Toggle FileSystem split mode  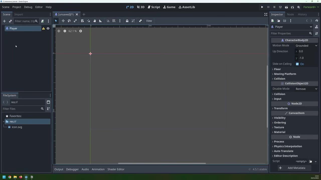point(48,102)
